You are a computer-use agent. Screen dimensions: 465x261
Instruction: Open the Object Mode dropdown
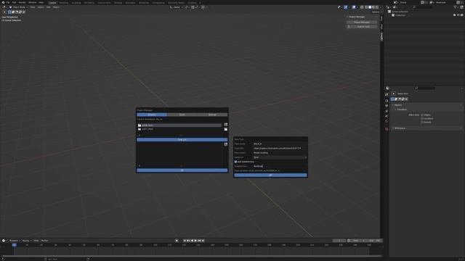[18, 7]
